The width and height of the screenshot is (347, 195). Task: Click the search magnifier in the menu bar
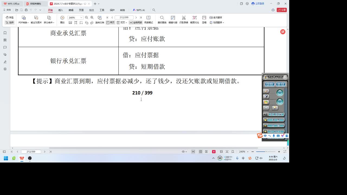pyautogui.click(x=154, y=10)
